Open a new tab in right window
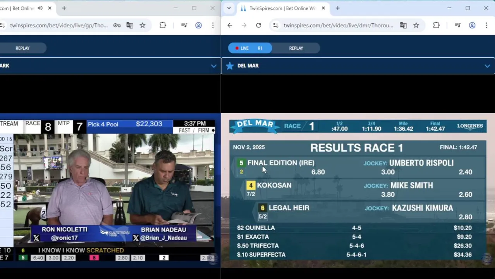Image resolution: width=495 pixels, height=279 pixels. [338, 8]
